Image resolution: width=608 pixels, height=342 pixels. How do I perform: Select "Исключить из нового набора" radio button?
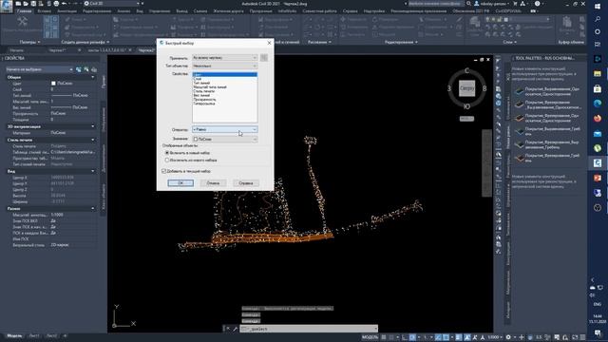tap(167, 160)
